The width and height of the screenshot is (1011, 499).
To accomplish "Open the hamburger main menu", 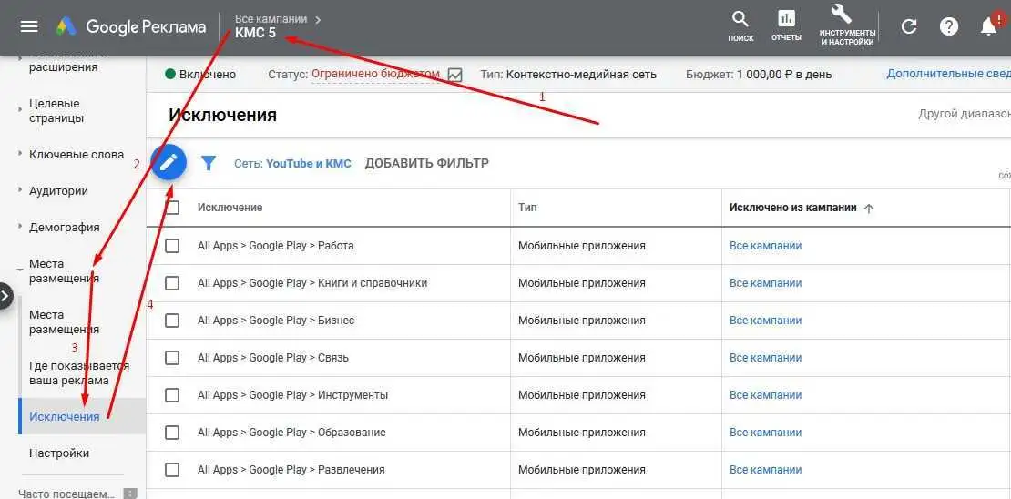I will click(30, 26).
